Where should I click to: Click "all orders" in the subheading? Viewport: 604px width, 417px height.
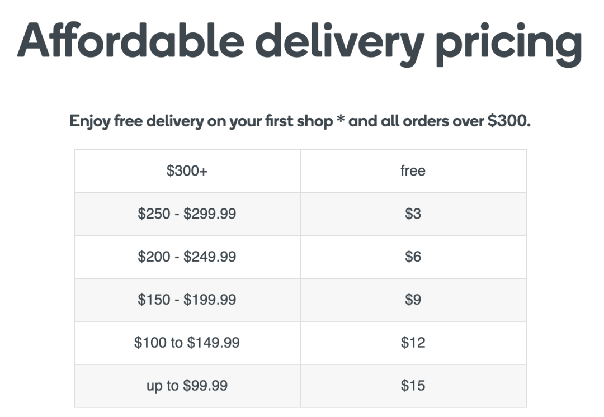pos(419,121)
